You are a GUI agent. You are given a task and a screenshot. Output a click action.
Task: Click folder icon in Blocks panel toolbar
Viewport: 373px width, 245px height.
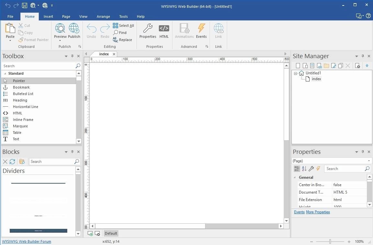(x=22, y=162)
